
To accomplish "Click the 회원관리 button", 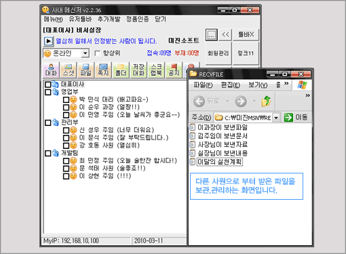I will [x=218, y=54].
